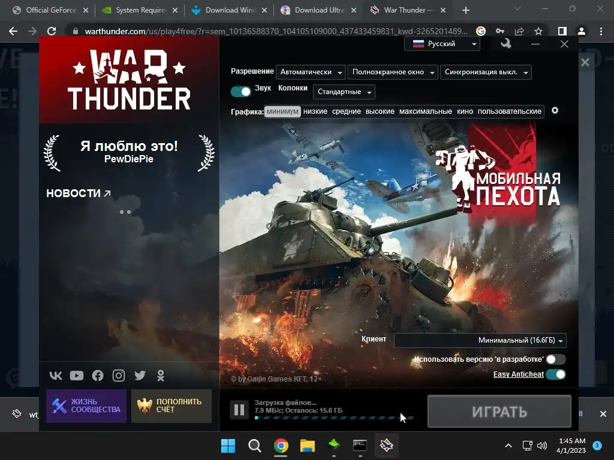Viewport: 614px width, 460px height.
Task: Click Chrome icon in taskbar
Action: (281, 446)
